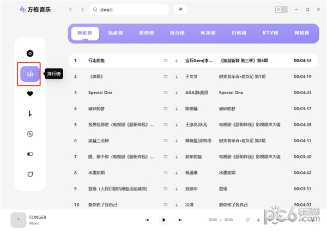The width and height of the screenshot is (327, 231).
Task: Favorite the current track in player bar
Action: tap(247, 220)
